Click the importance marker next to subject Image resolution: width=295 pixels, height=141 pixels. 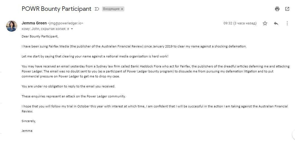(x=97, y=9)
